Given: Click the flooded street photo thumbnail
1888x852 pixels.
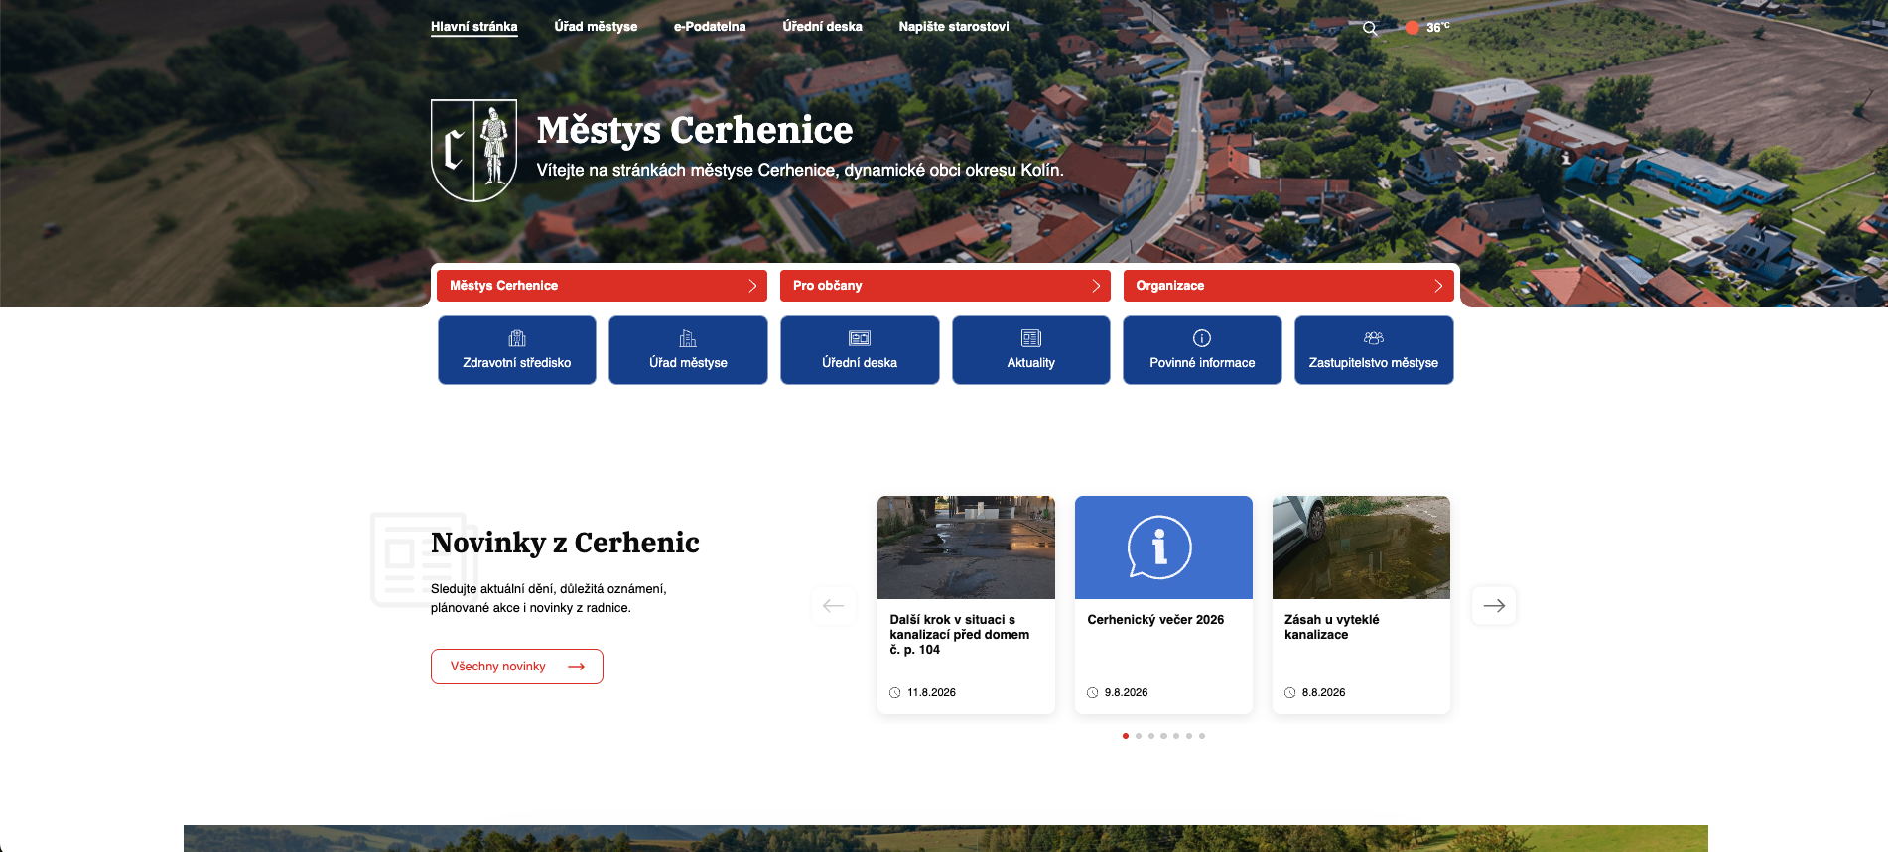Looking at the screenshot, I should [966, 548].
